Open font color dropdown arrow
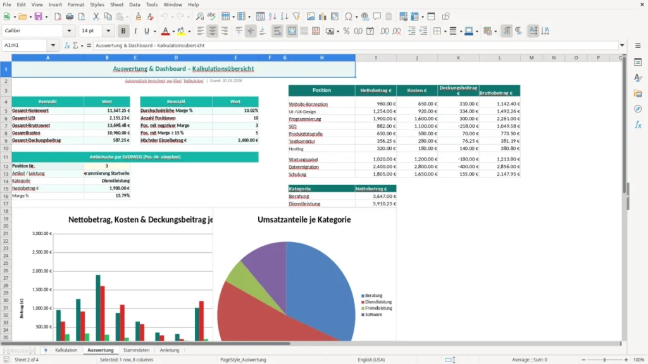 coord(173,31)
